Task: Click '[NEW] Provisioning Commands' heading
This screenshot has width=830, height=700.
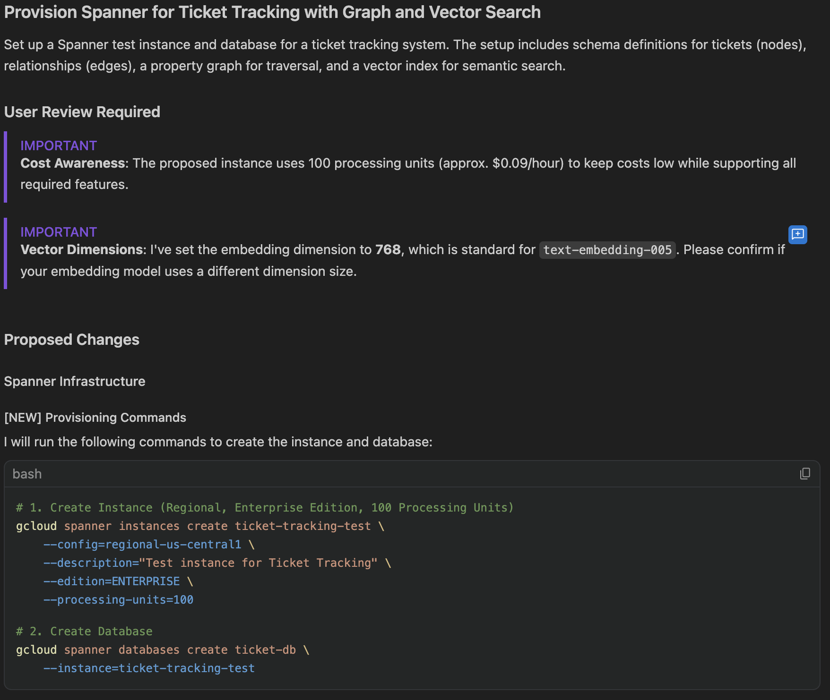Action: pyautogui.click(x=95, y=418)
